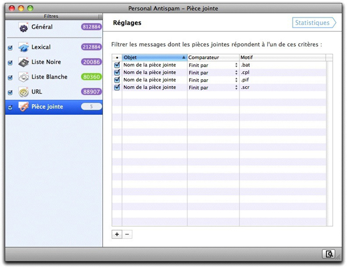The image size is (347, 268).
Task: Uncheck the Liste Blanche filter
Action: (x=10, y=77)
